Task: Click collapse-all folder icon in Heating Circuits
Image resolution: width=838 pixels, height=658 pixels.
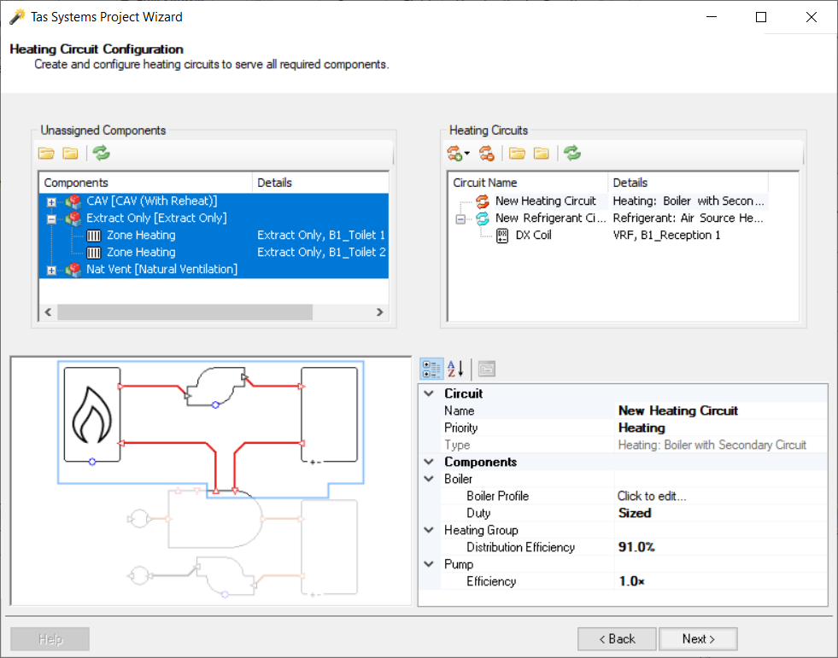Action: (x=542, y=154)
